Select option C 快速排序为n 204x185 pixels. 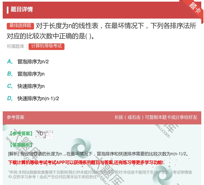(x=26, y=86)
